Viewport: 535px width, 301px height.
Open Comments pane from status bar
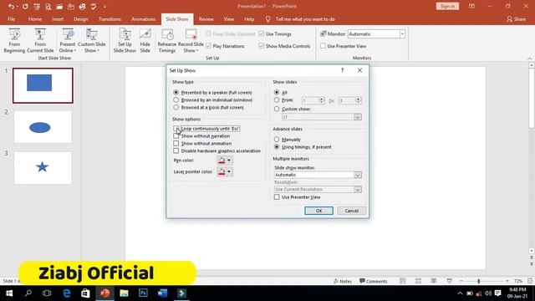[374, 281]
